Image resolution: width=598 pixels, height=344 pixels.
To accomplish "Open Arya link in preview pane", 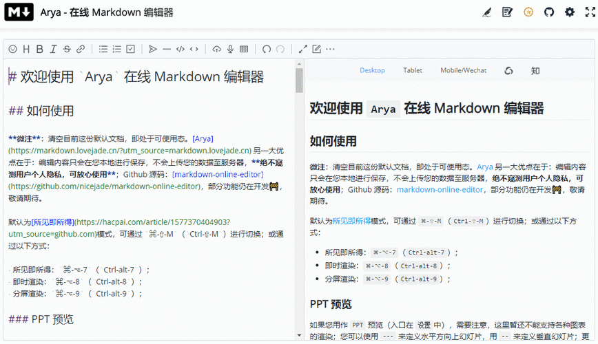I will (485, 167).
